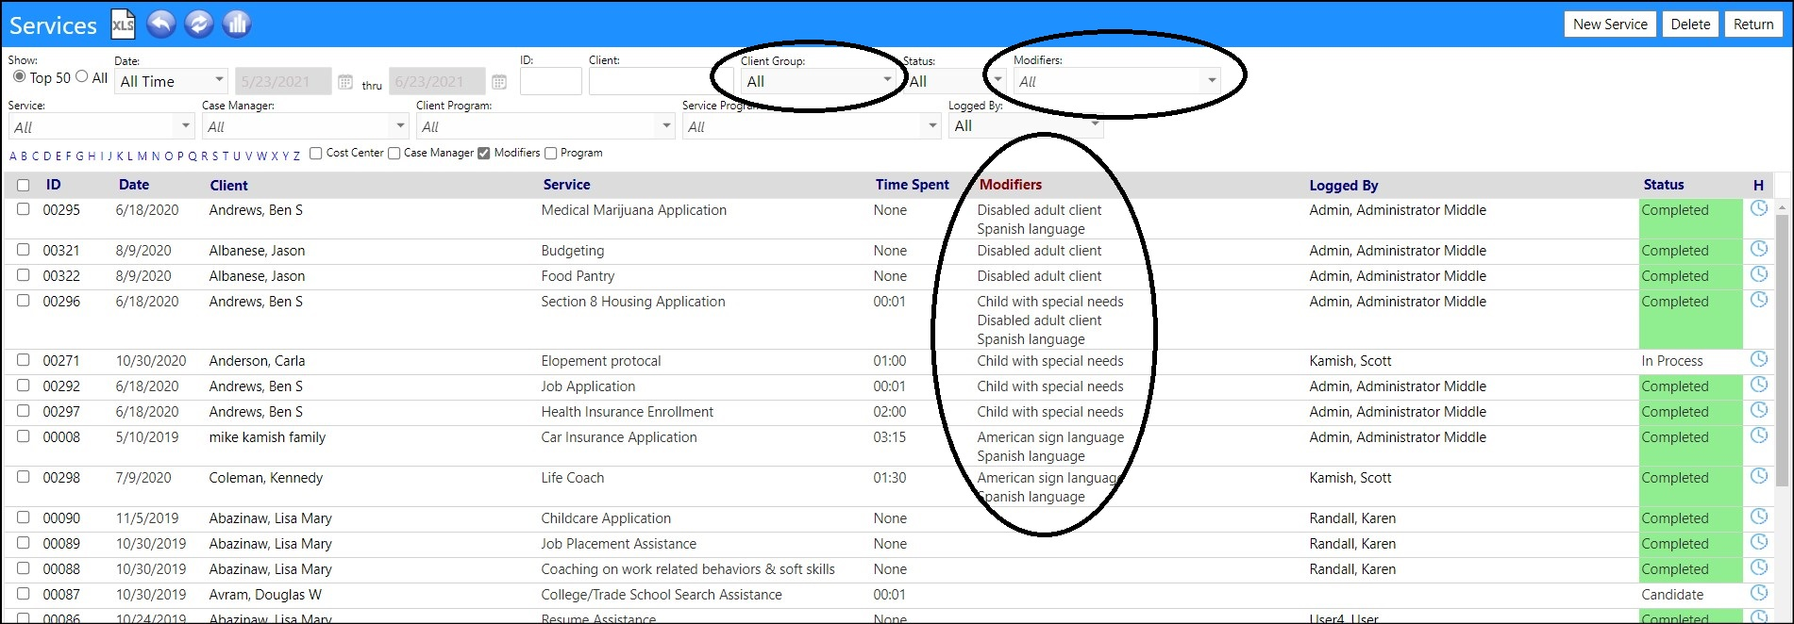Open history clock for service 00090

click(x=1759, y=517)
